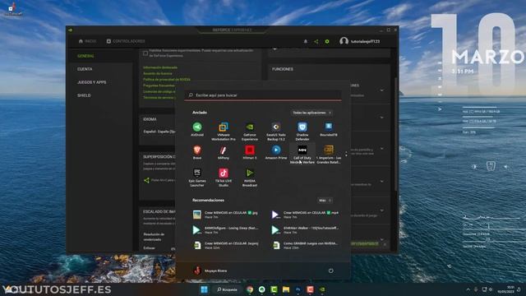Open notifications bell in GeForce Experience

point(305,41)
